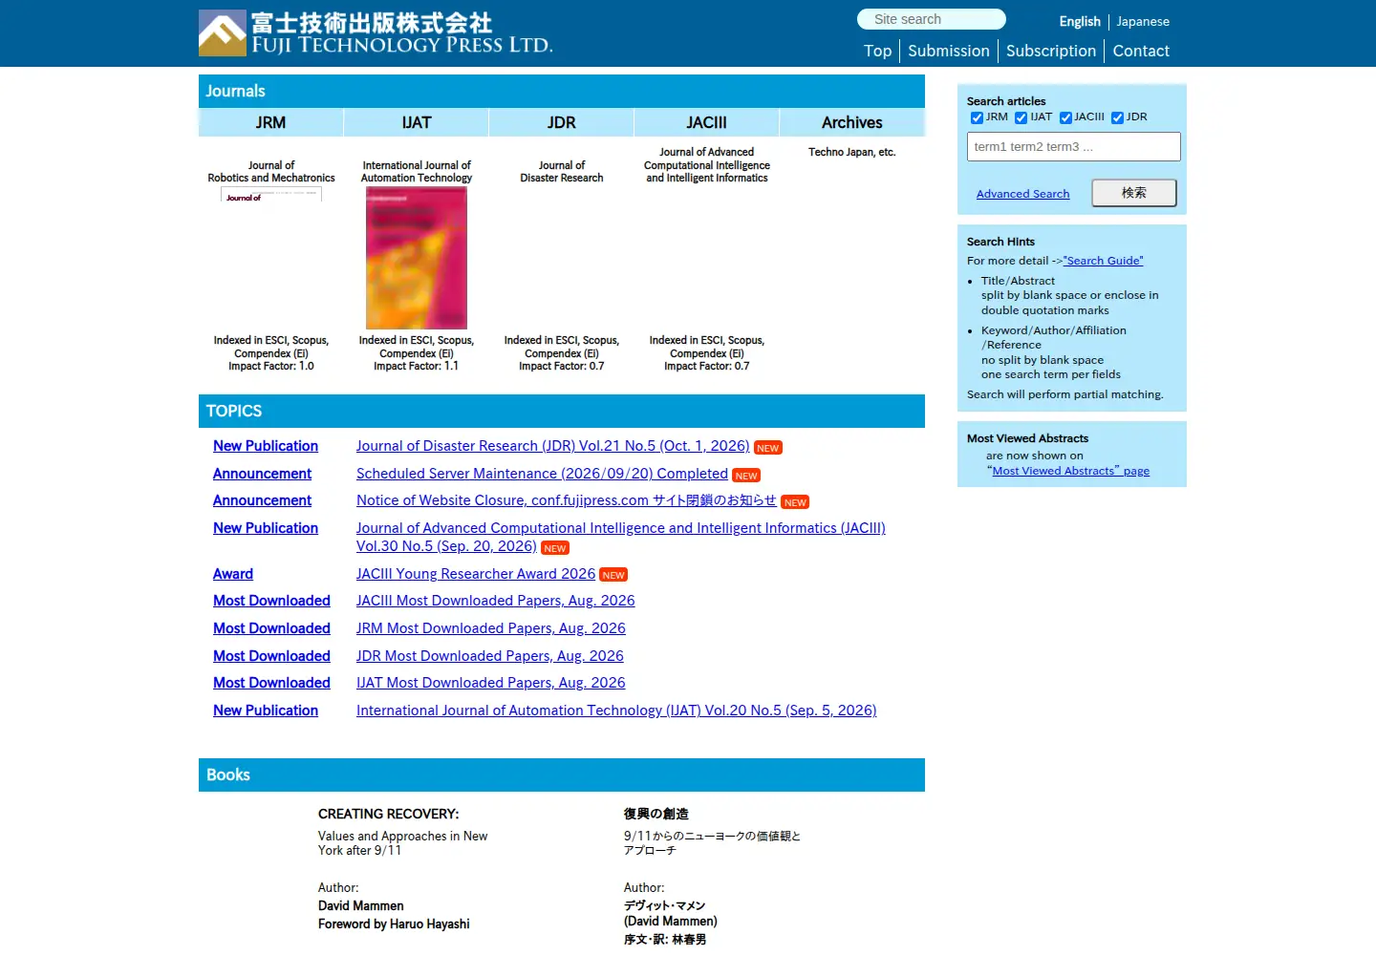
Task: Click the 検索 search button
Action: [1134, 193]
